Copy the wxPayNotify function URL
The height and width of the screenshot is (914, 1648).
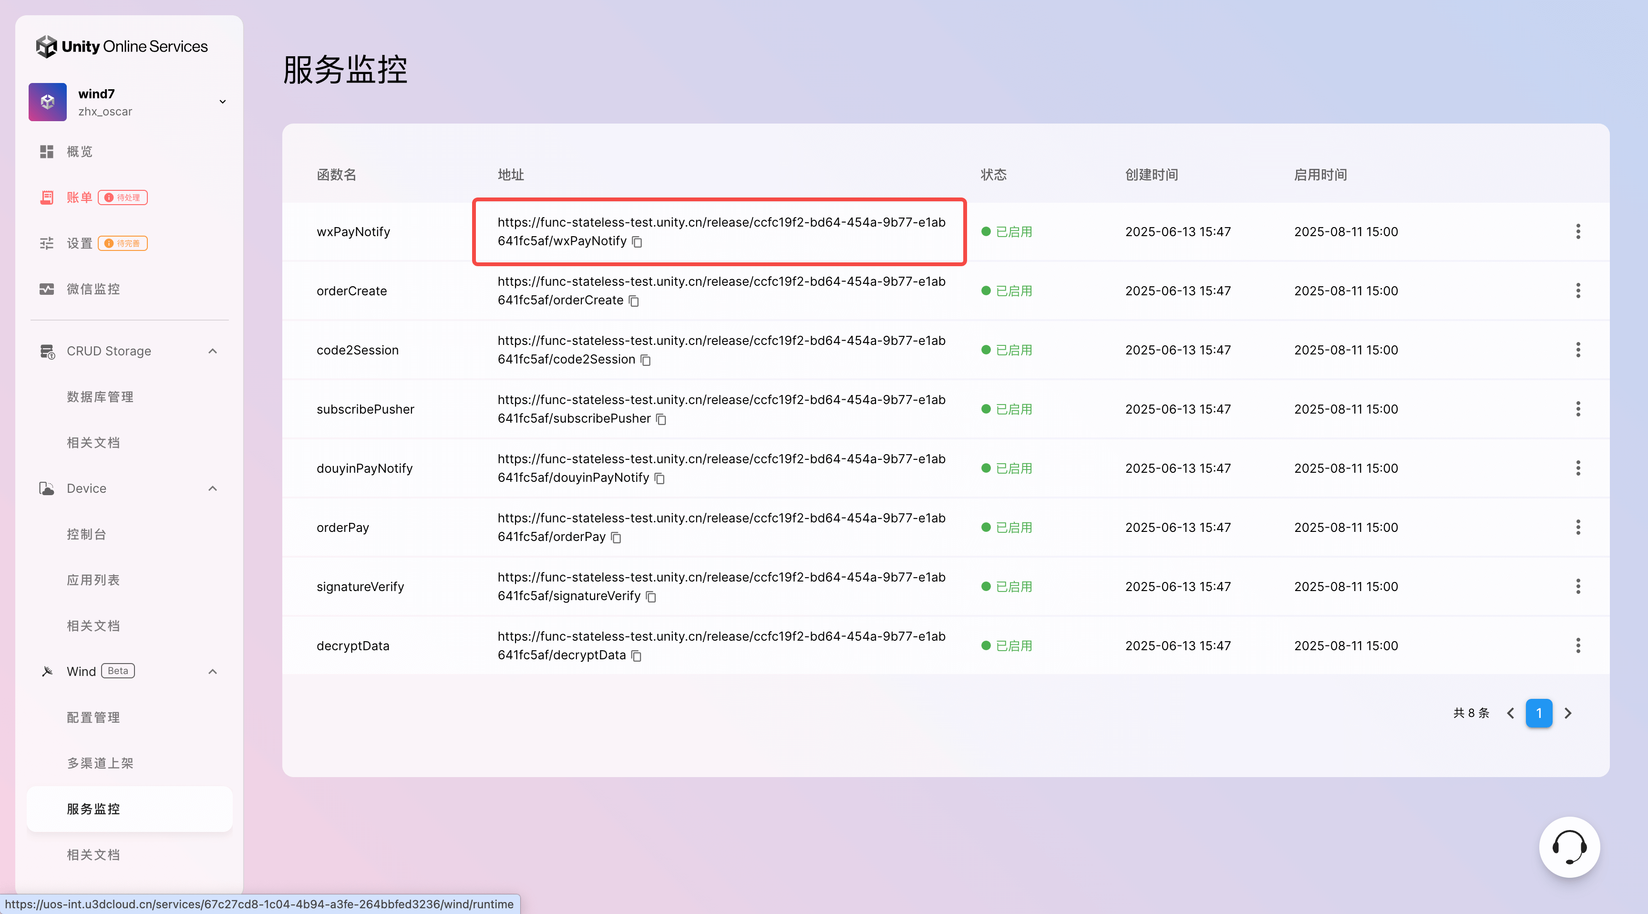(x=637, y=241)
